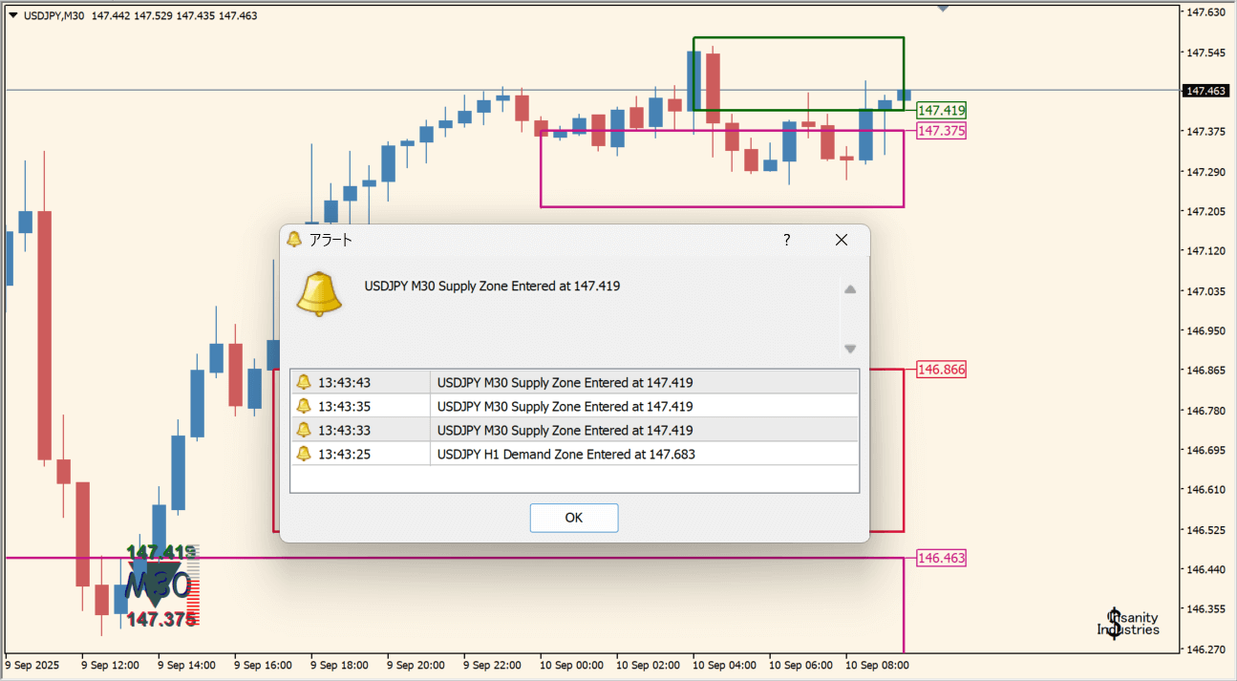This screenshot has width=1237, height=681.
Task: Click the chart shift triangle marker at top
Action: (x=943, y=9)
